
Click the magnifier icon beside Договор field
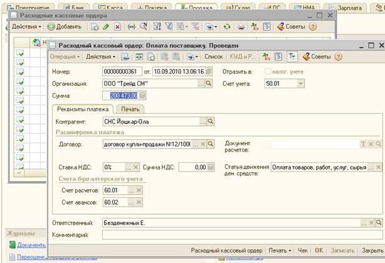point(211,144)
